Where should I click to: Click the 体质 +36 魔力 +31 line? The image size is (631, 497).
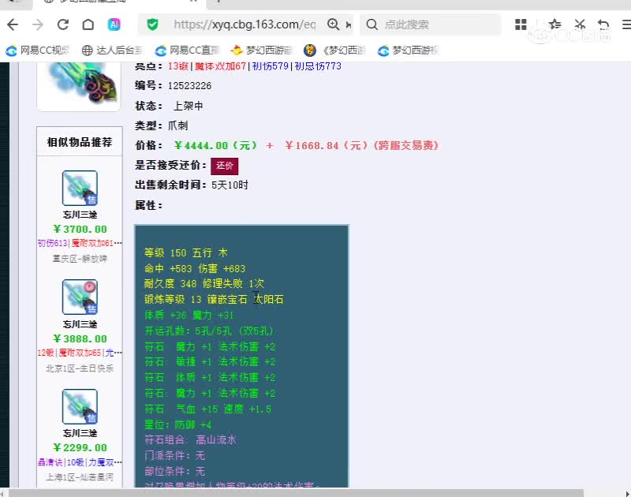tap(189, 315)
